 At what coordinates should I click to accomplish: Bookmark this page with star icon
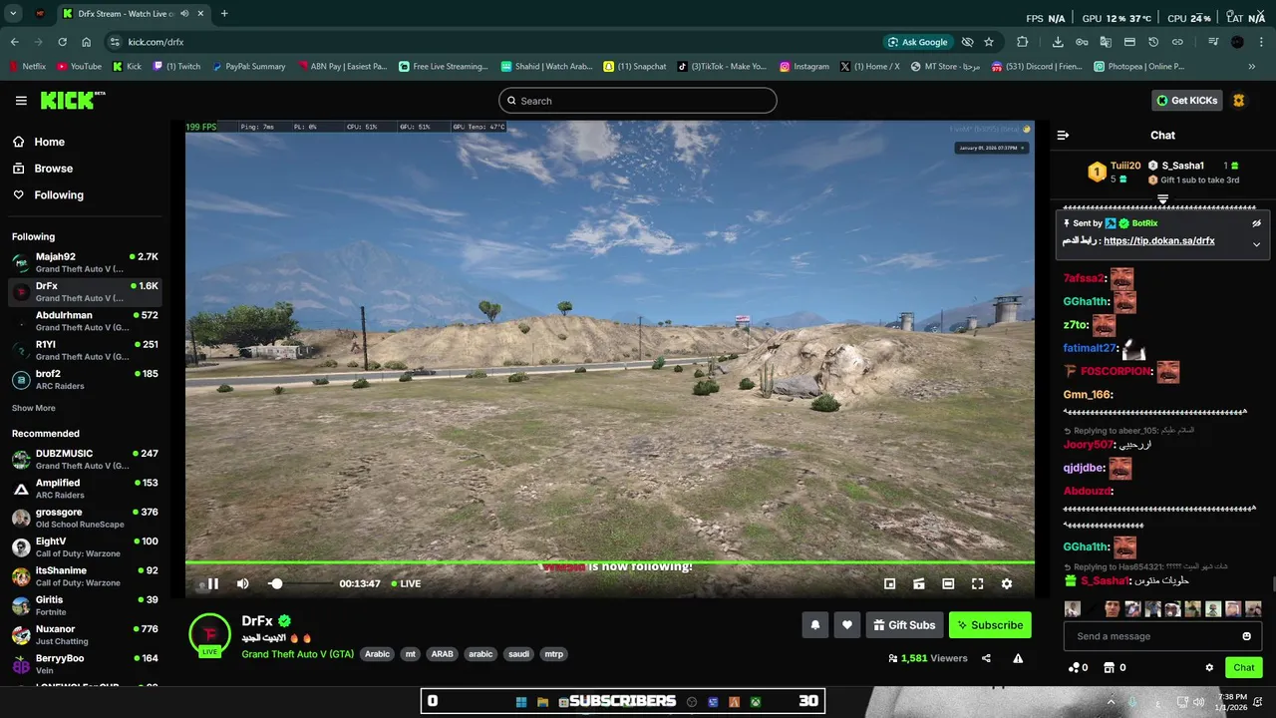(989, 42)
